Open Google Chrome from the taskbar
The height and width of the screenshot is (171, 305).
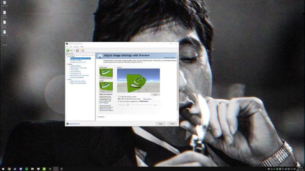pyautogui.click(x=9, y=169)
